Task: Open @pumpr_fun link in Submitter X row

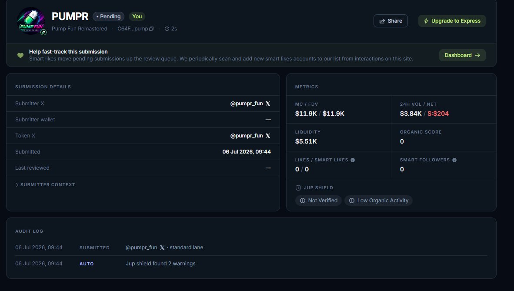Action: point(247,104)
